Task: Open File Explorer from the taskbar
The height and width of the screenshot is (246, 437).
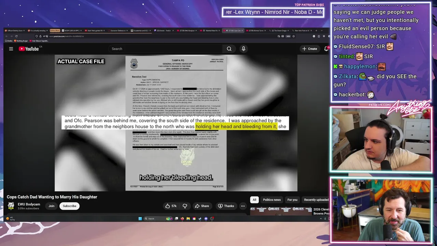Action: [x=188, y=219]
